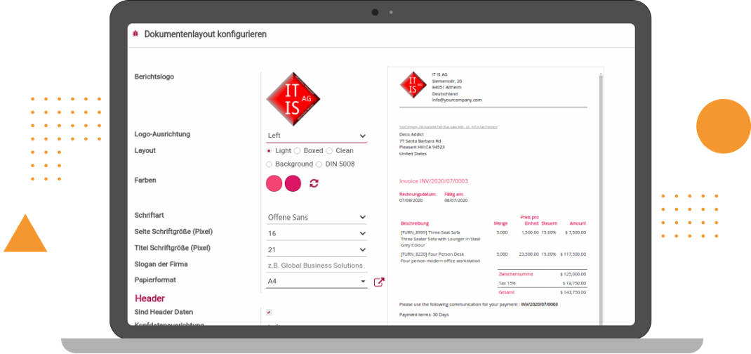
Task: Expand the Schriftart font dropdown
Action: (317, 218)
